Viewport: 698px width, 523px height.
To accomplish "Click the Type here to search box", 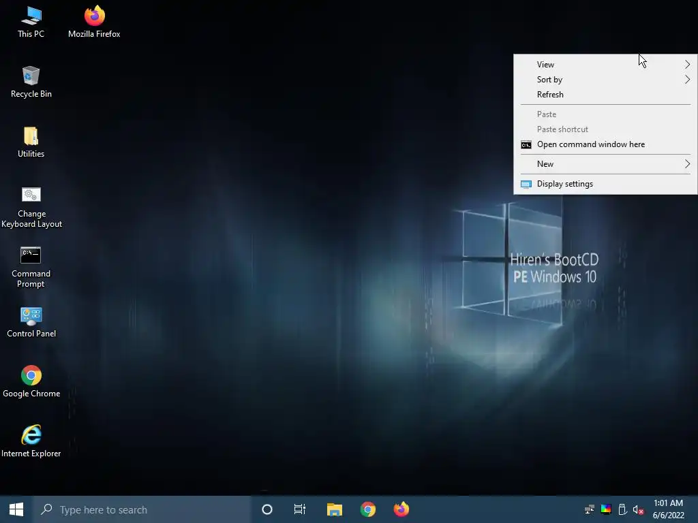I will click(x=142, y=509).
